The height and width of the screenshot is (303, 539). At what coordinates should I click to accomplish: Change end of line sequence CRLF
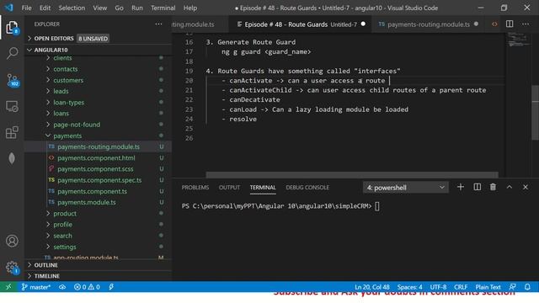click(x=461, y=287)
